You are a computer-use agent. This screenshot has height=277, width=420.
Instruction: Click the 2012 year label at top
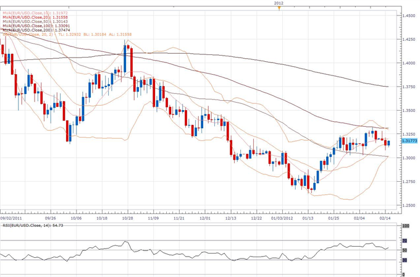tap(279, 3)
